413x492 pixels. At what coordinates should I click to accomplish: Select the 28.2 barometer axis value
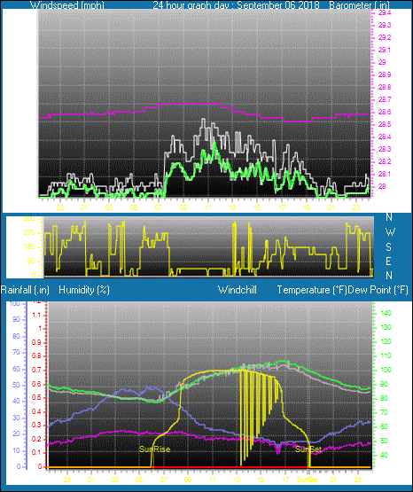pyautogui.click(x=385, y=161)
